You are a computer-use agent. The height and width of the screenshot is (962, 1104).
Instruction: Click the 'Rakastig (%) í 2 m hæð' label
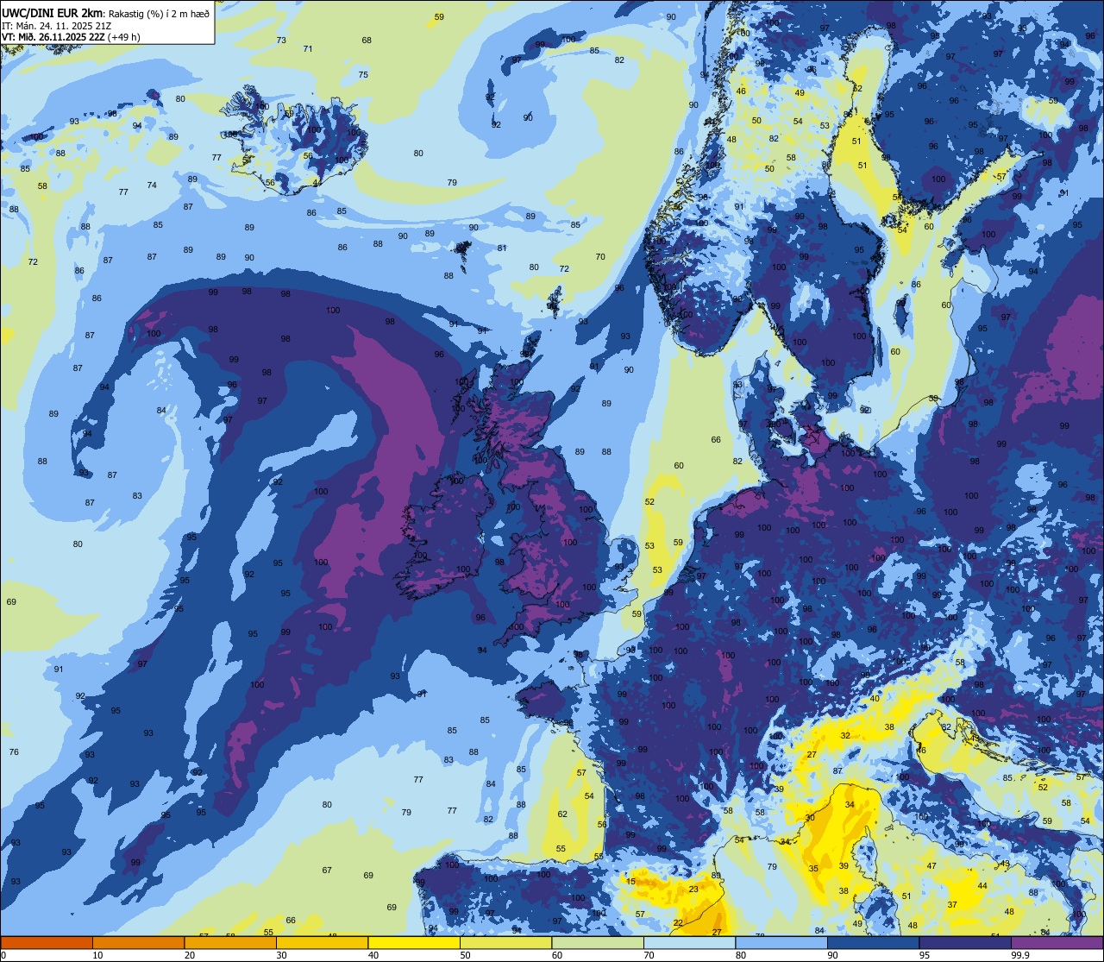pos(160,13)
